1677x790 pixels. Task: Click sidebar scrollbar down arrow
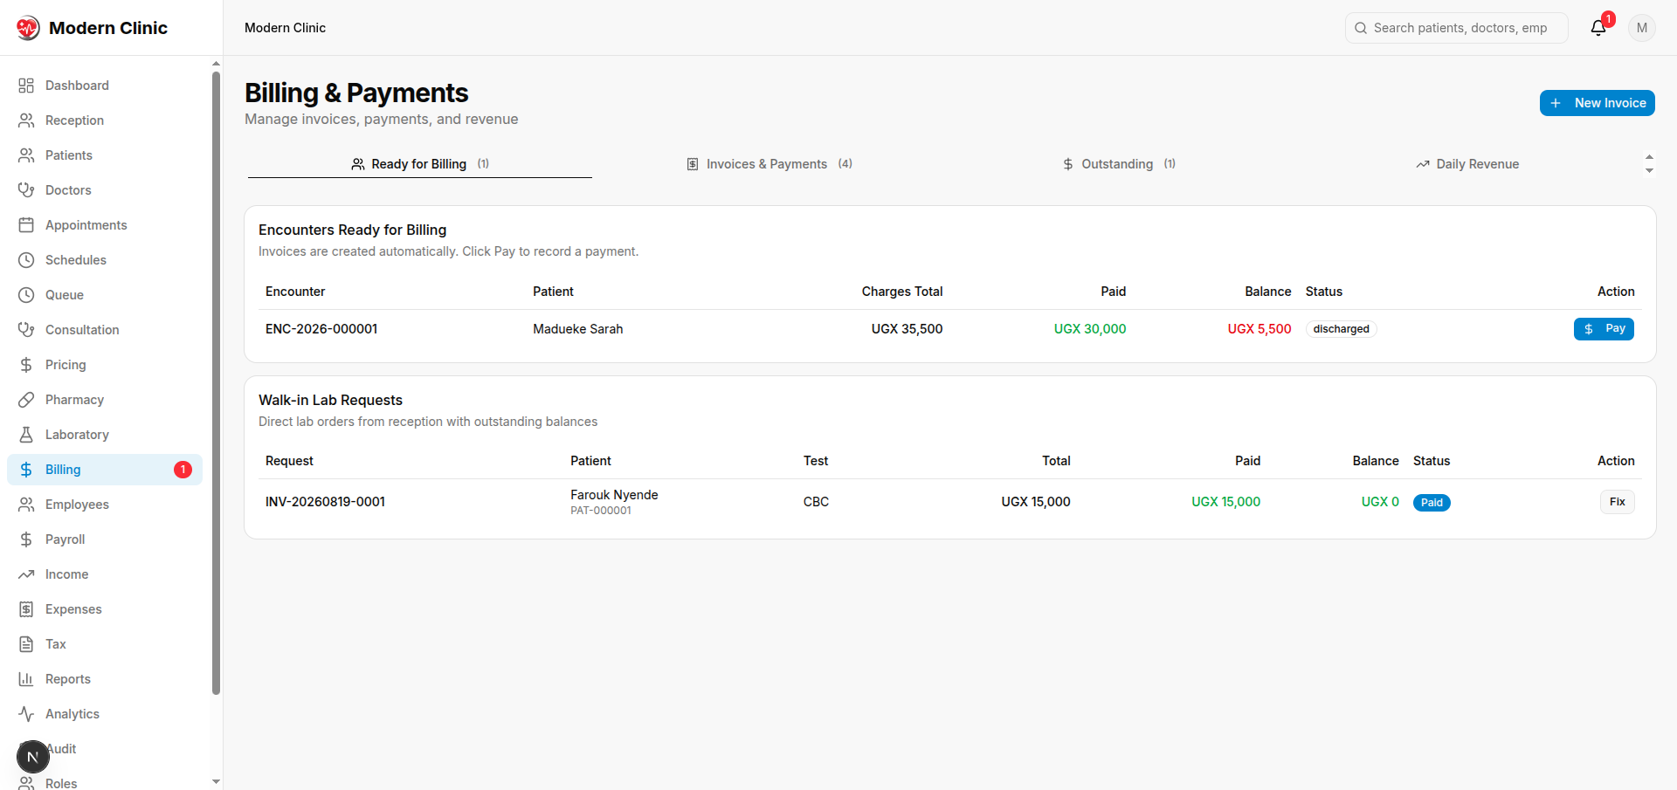[216, 782]
